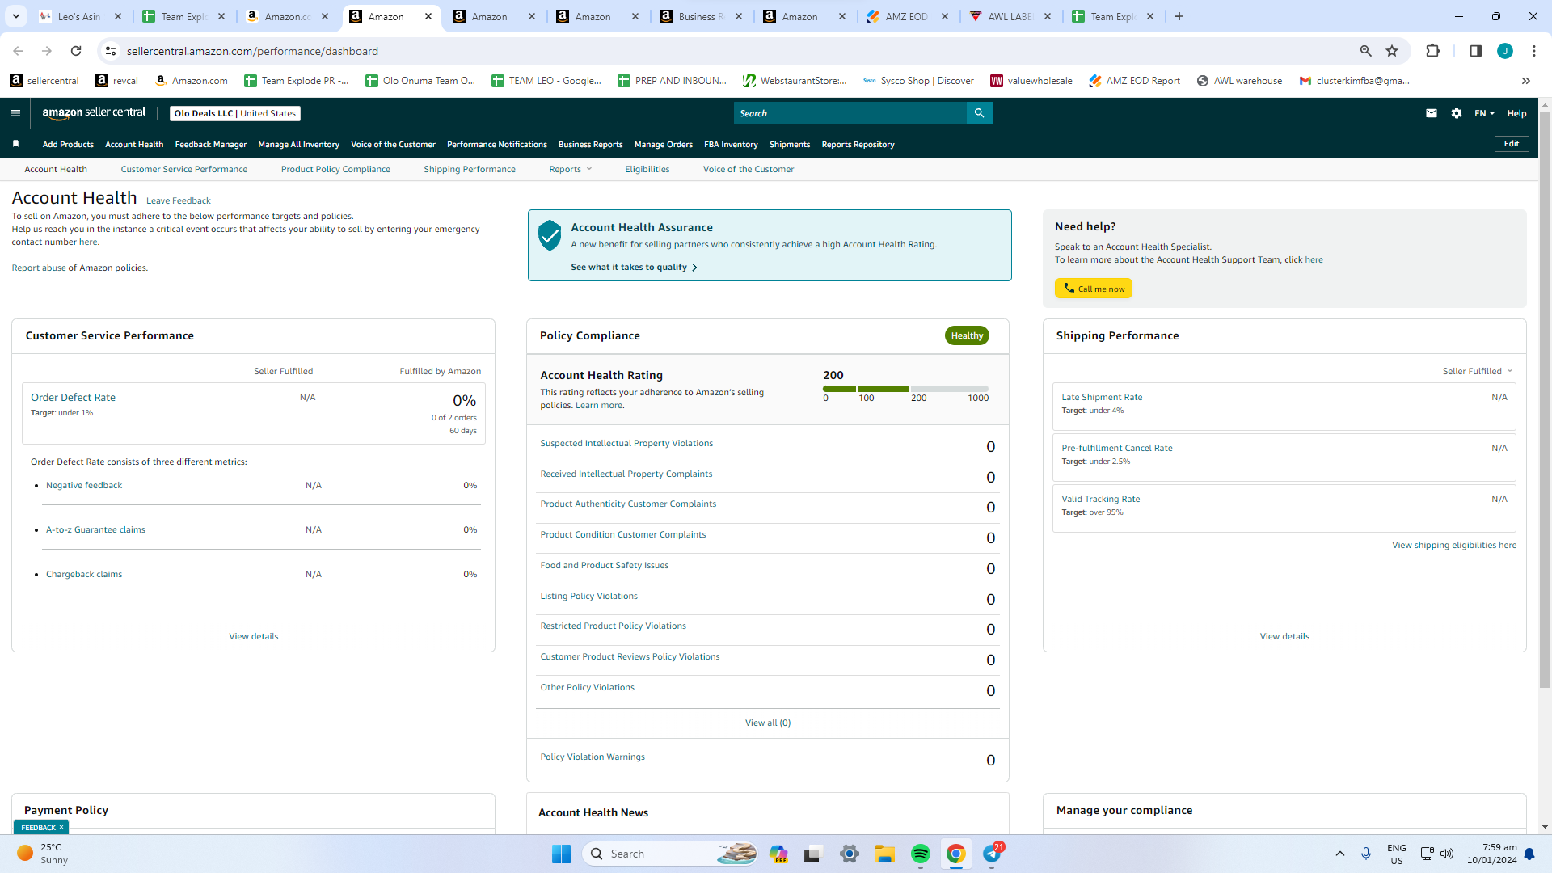Open the Chrome three-dot menu
This screenshot has height=873, width=1552.
[x=1534, y=51]
